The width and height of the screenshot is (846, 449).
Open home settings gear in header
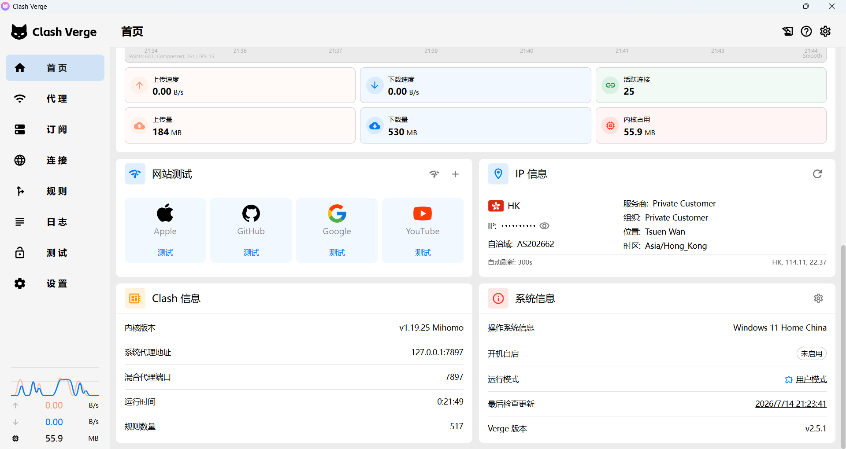(x=825, y=31)
